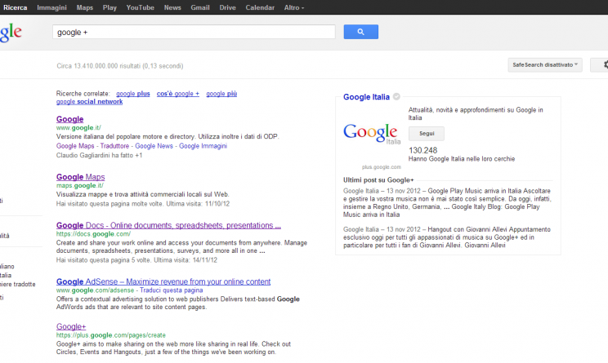Open Calendar from the top bar

tap(260, 7)
